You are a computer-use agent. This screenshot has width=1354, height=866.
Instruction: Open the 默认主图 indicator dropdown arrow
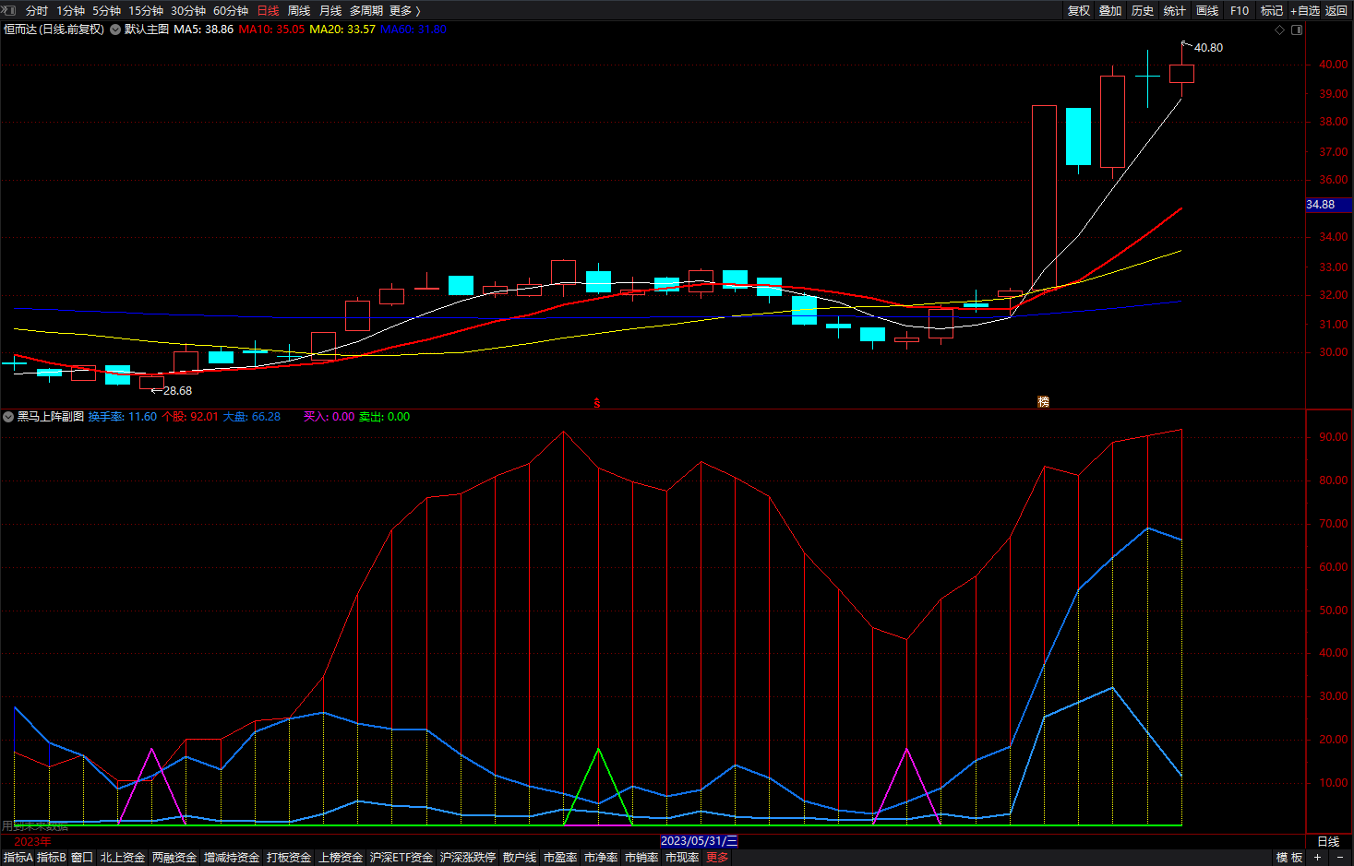pos(115,30)
